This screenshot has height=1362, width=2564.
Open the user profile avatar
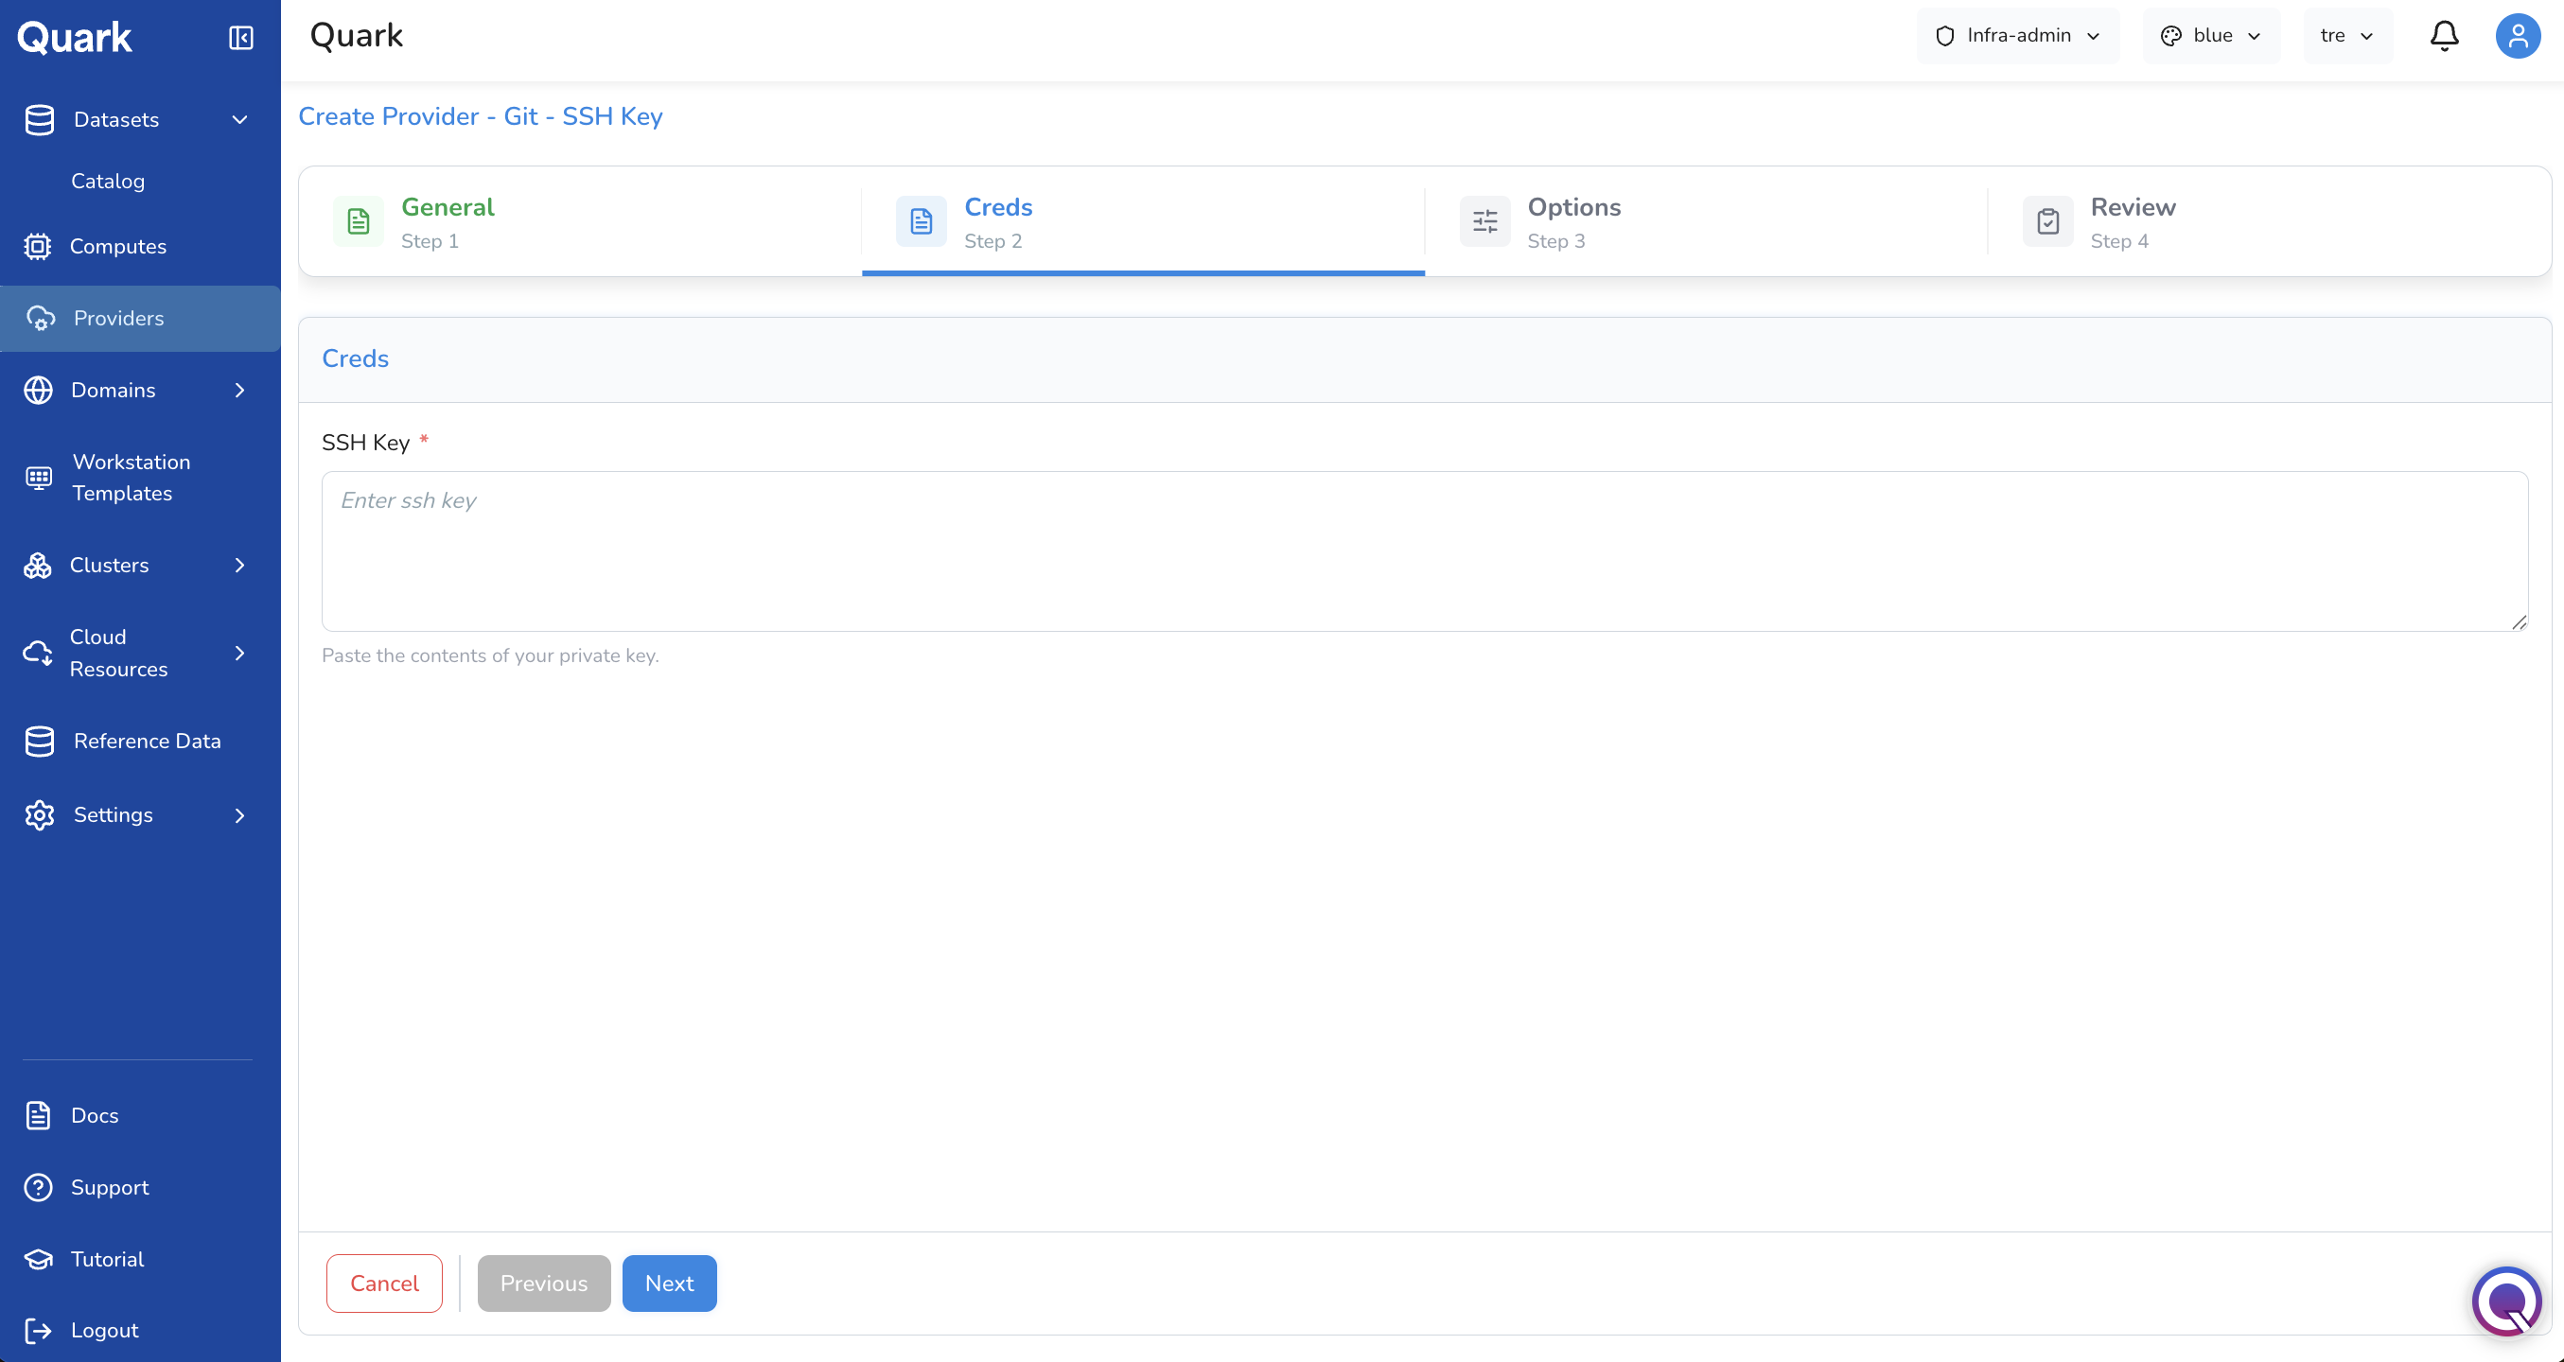point(2518,36)
